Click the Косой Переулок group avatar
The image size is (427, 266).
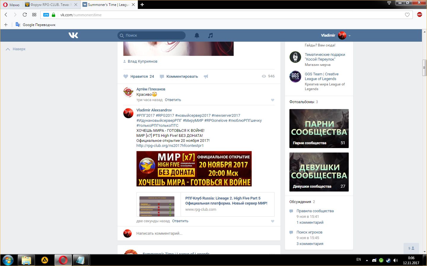pos(295,57)
